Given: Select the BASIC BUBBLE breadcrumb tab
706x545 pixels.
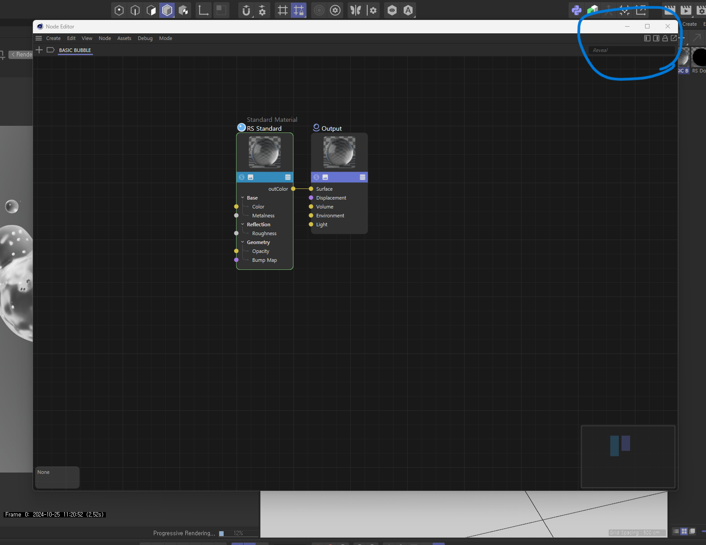Looking at the screenshot, I should pos(75,50).
